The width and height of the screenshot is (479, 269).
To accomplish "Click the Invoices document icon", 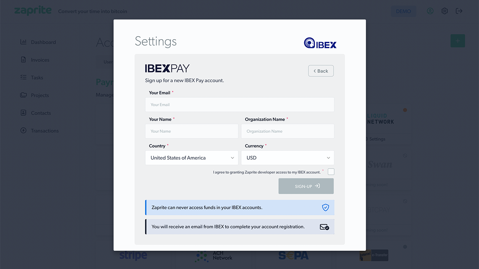I will [23, 60].
